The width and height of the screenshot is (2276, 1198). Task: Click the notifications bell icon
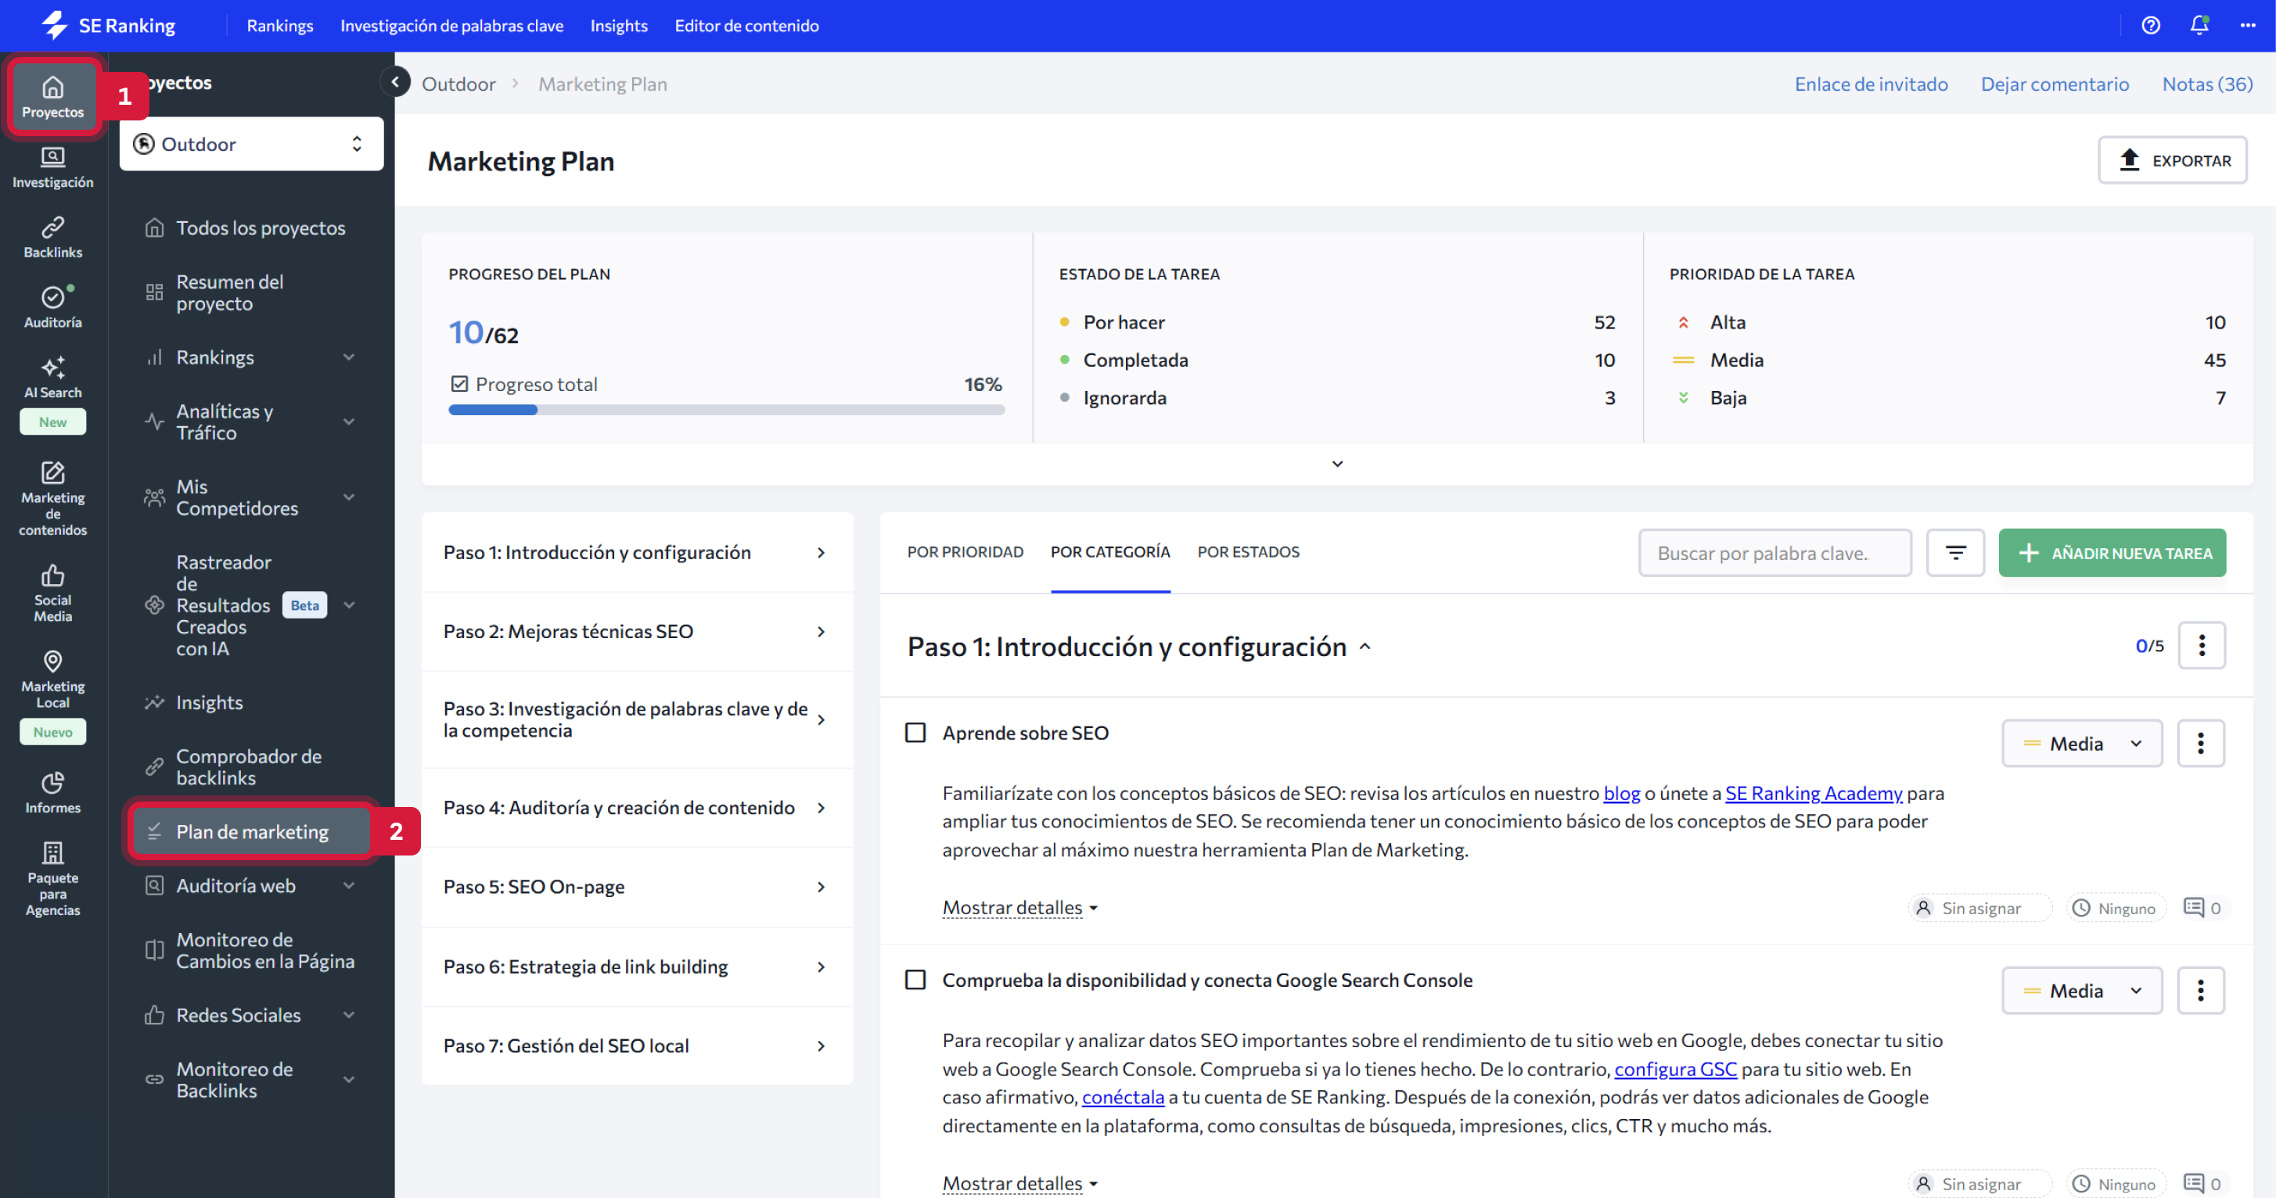pyautogui.click(x=2199, y=26)
